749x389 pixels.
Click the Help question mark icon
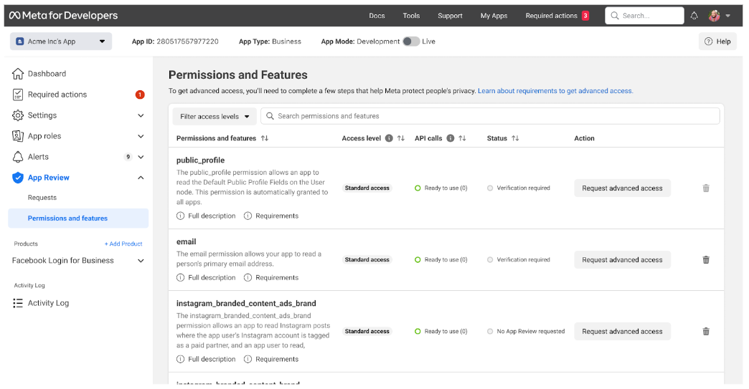point(708,42)
